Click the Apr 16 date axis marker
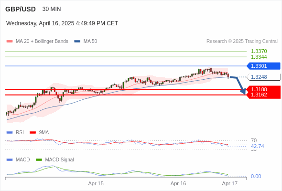Viewport: 282px width, 191px height. coord(178,183)
